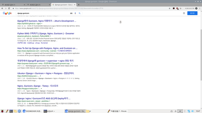Open the Raspberry Pi start menu
This screenshot has width=202, height=113.
tap(2, 111)
